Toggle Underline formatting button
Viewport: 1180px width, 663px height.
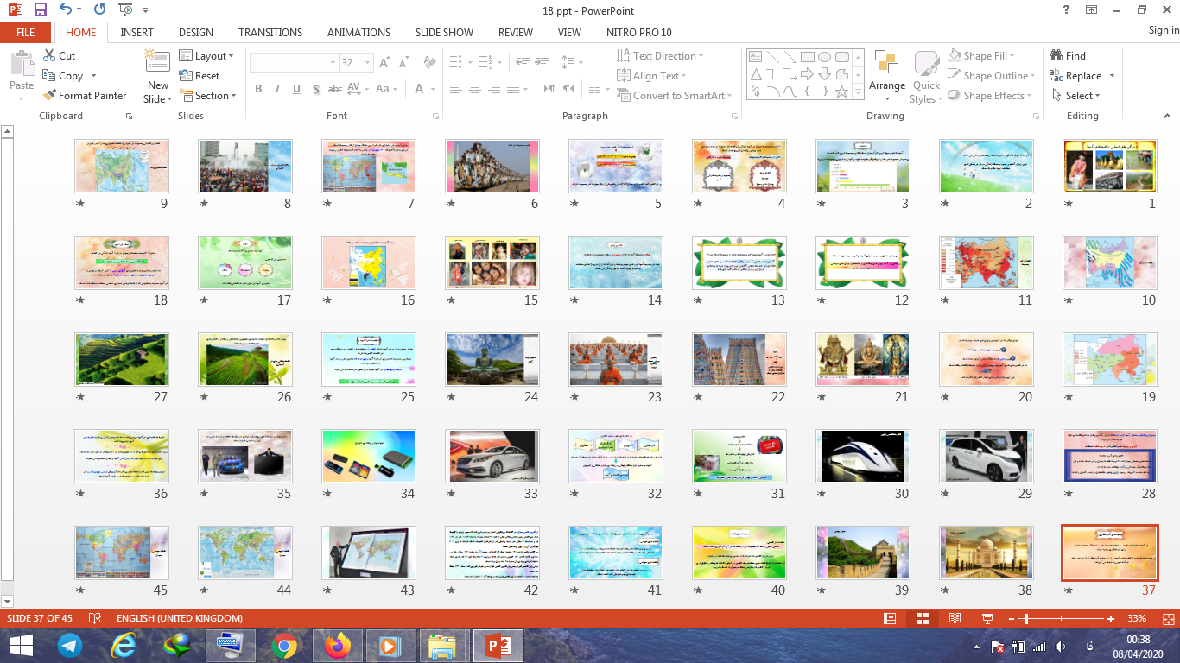pyautogui.click(x=296, y=89)
